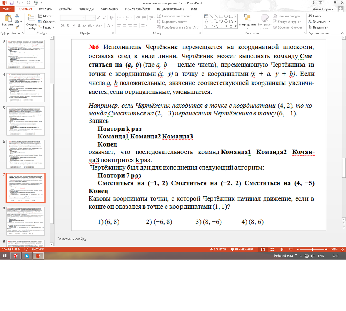This screenshot has width=346, height=311.
Task: Toggle ПРИМЕЧАНИЯ comments pane
Action: click(242, 250)
